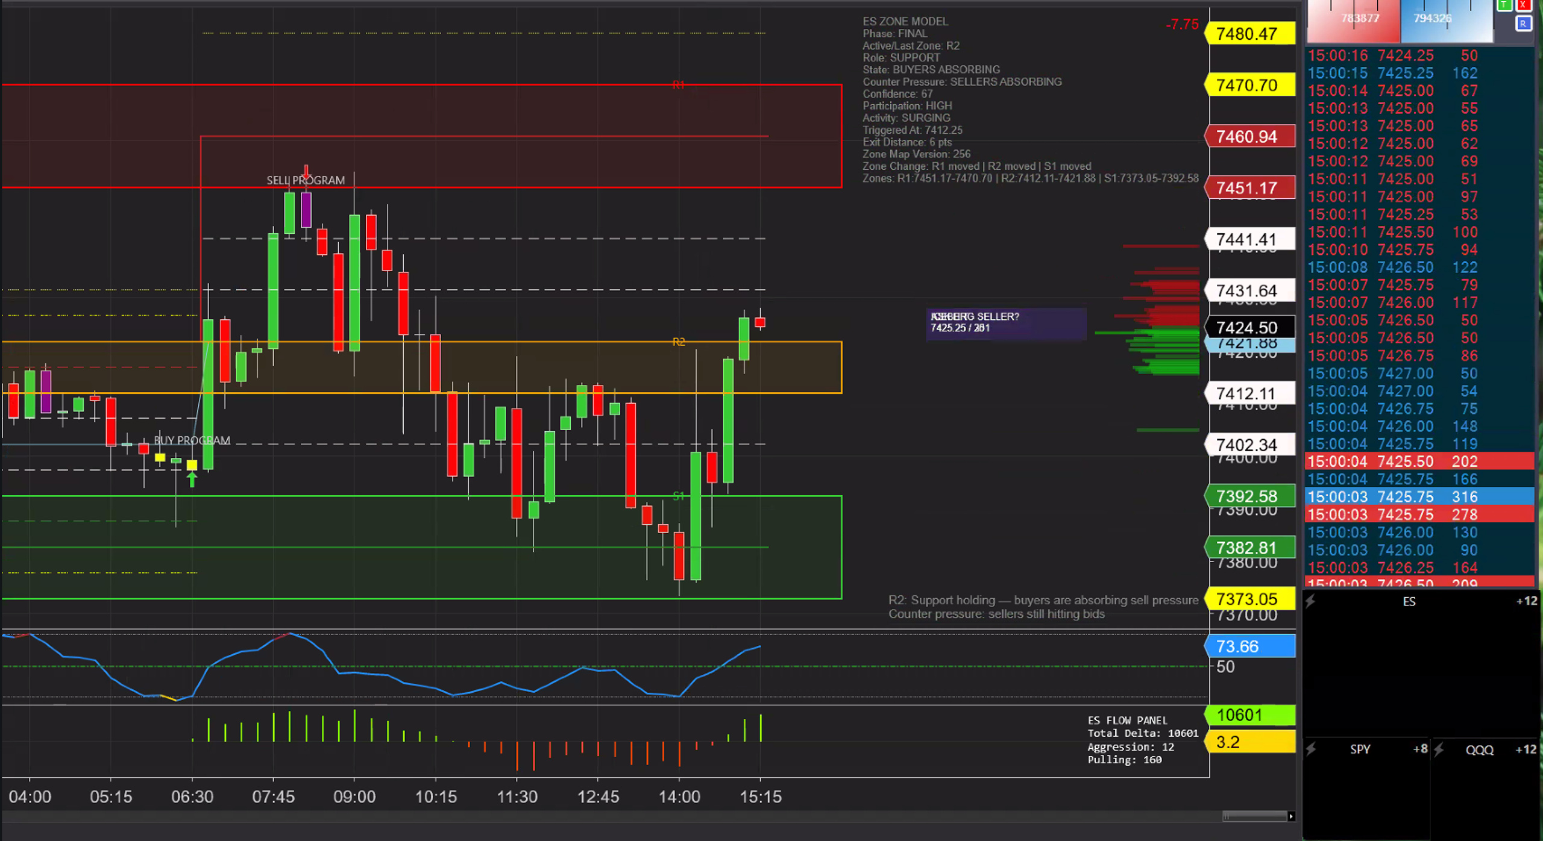Click the lightning bolt icon beside ES
This screenshot has height=841, width=1543.
click(x=1310, y=601)
